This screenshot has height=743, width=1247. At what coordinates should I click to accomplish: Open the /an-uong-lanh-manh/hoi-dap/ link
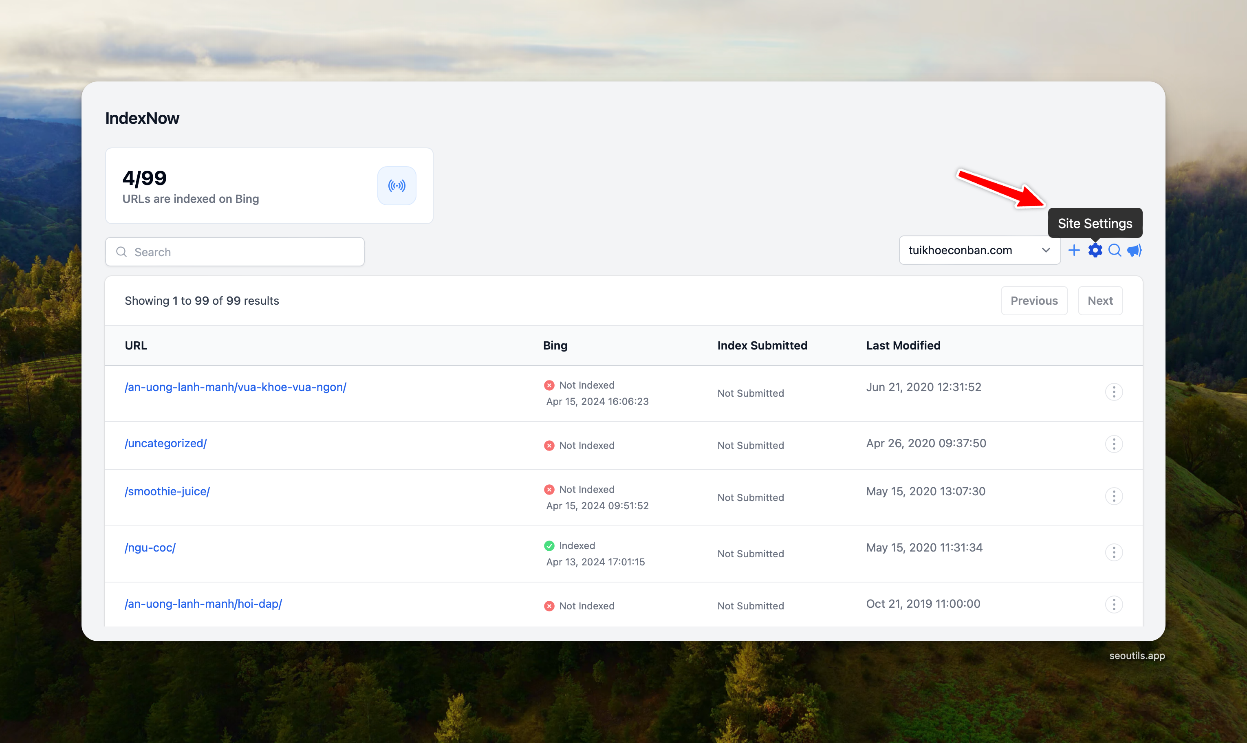[203, 604]
